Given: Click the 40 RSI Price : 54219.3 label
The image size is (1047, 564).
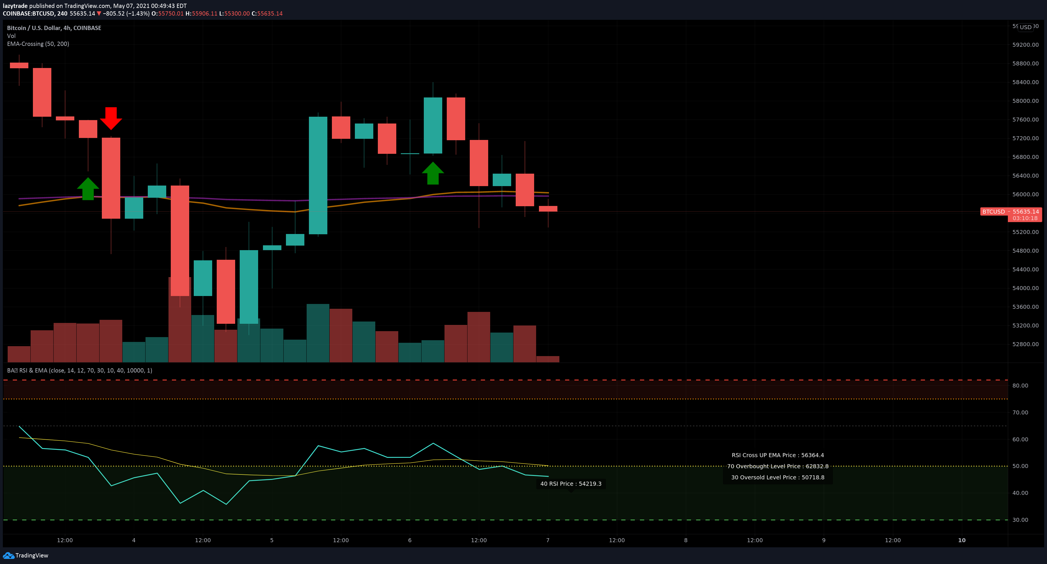Looking at the screenshot, I should point(571,484).
